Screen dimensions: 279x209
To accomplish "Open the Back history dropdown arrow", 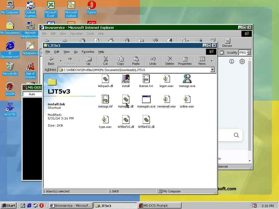I will pos(60,61).
